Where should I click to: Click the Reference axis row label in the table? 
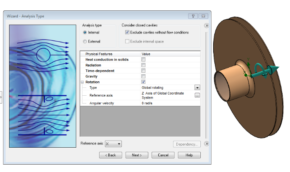(x=101, y=95)
